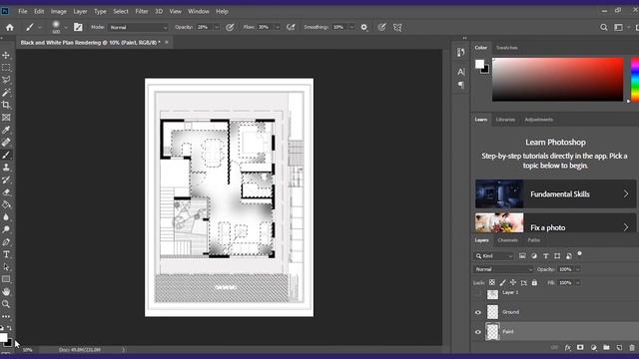Open brush preset picker arrow

(66, 28)
